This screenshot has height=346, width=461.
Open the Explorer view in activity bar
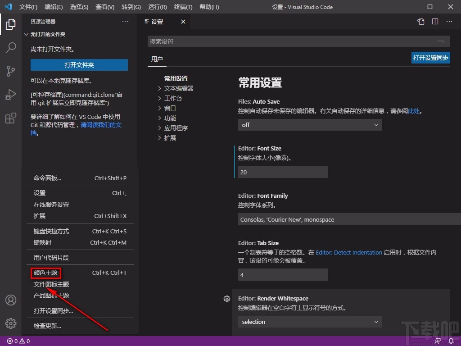(11, 24)
